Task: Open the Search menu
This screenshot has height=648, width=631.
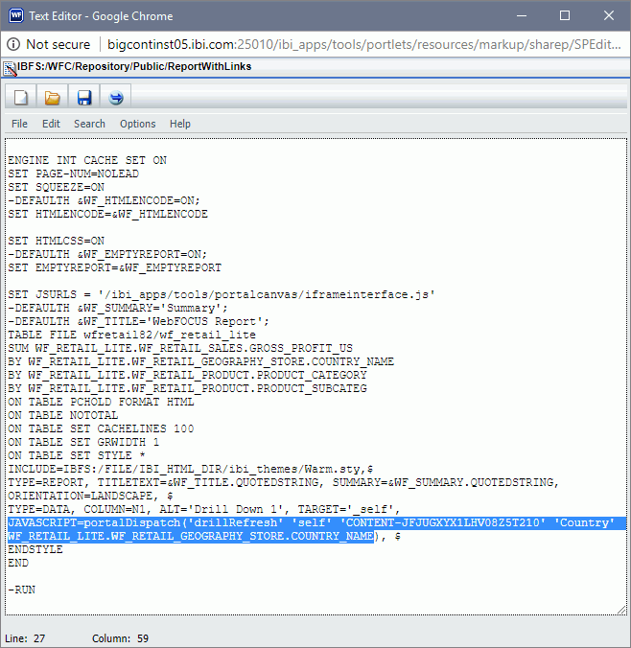Action: click(89, 124)
